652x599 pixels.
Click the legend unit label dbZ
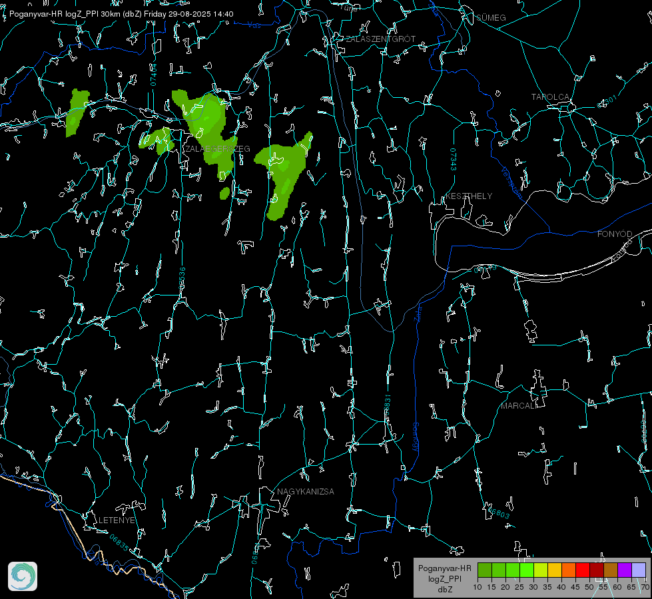pyautogui.click(x=444, y=590)
